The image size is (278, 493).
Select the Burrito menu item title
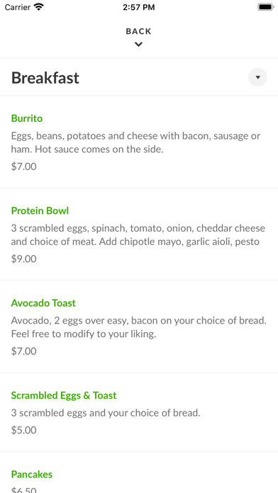tap(27, 118)
